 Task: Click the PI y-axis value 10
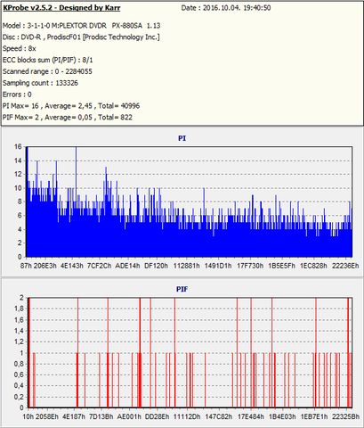click(x=18, y=188)
